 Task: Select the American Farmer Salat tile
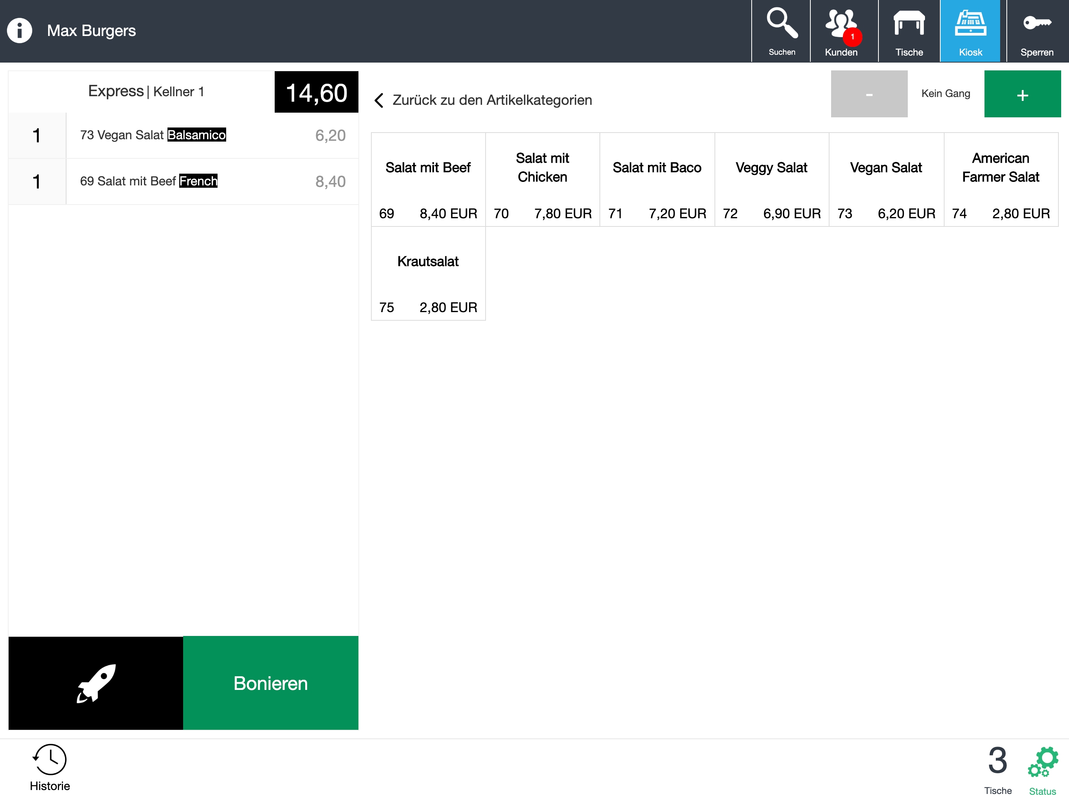[x=1001, y=179]
